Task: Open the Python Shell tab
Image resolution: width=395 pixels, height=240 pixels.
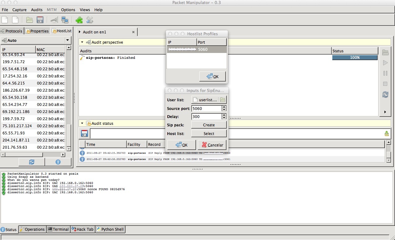Action: 110,229
